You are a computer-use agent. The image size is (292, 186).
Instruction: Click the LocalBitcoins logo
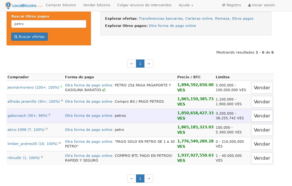pyautogui.click(x=24, y=5)
